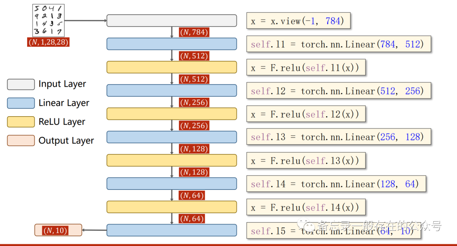Expand the red (N, 512) shape label
Viewport: 457px width, 246px height.
[194, 55]
